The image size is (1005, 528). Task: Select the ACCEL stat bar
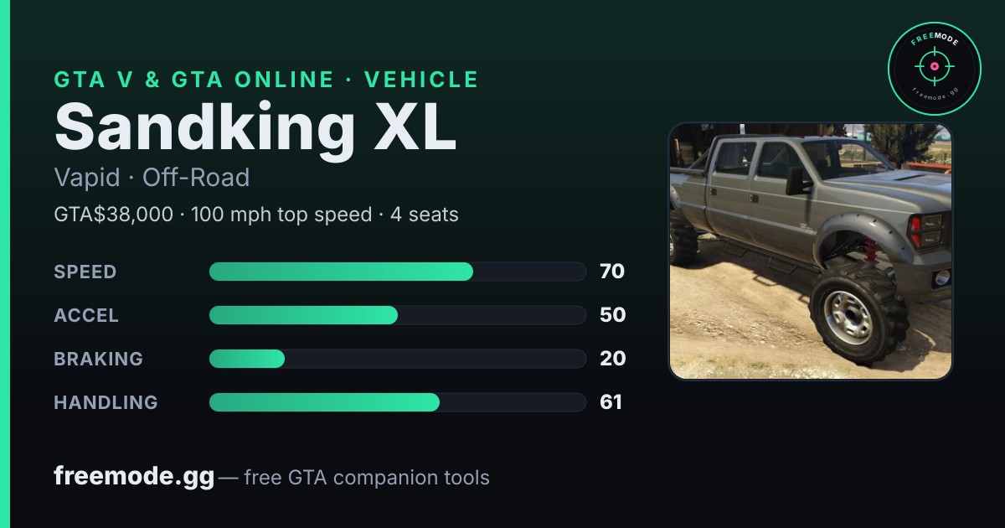coord(397,315)
